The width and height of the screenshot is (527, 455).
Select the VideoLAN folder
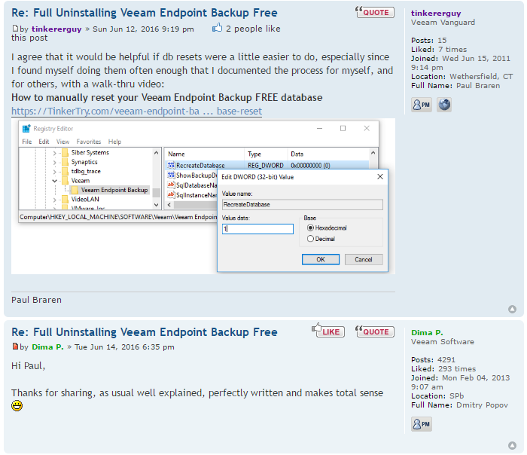pos(85,200)
